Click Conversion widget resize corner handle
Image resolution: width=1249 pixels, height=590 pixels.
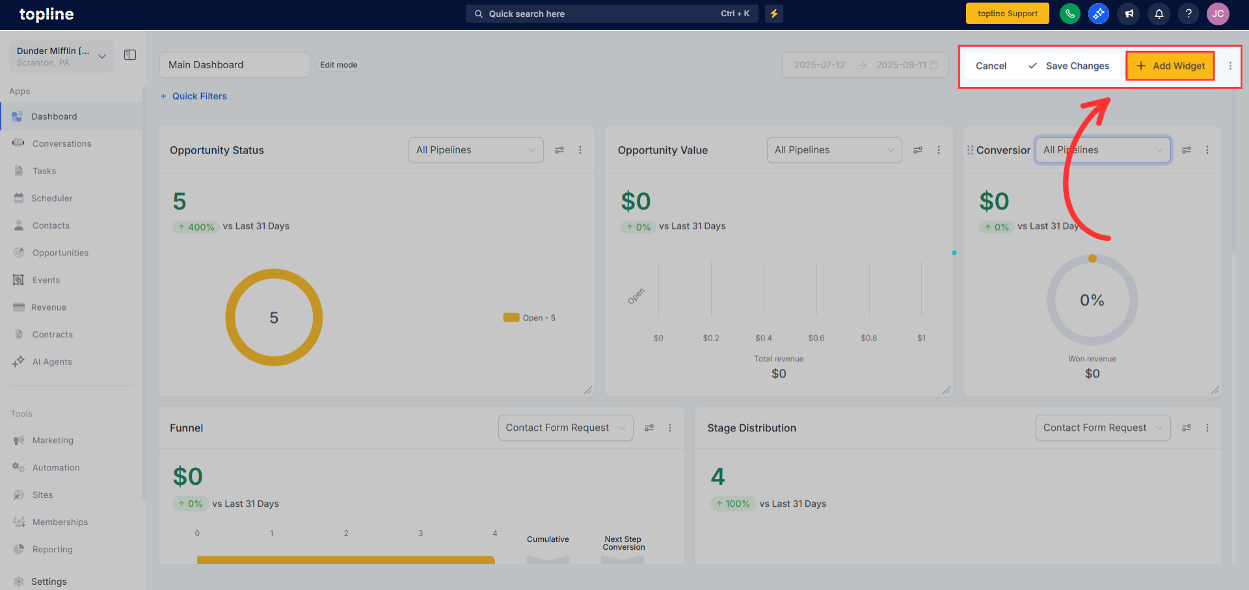point(1215,390)
